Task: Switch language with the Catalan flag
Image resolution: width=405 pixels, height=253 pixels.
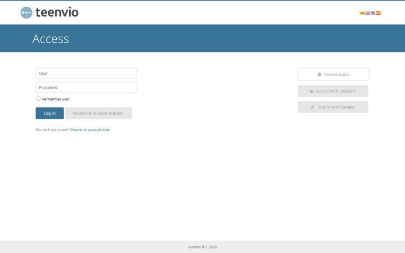Action: pos(362,13)
